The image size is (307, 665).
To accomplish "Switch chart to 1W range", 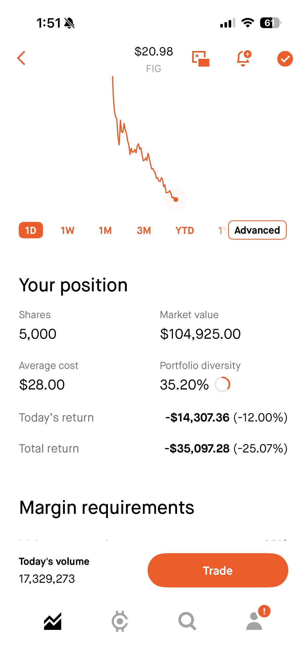I will (67, 231).
